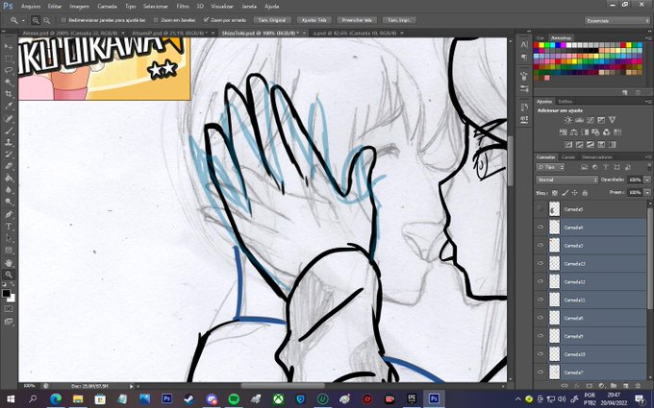Image resolution: width=654 pixels, height=408 pixels.
Task: Open the Janela menu
Action: pyautogui.click(x=249, y=7)
